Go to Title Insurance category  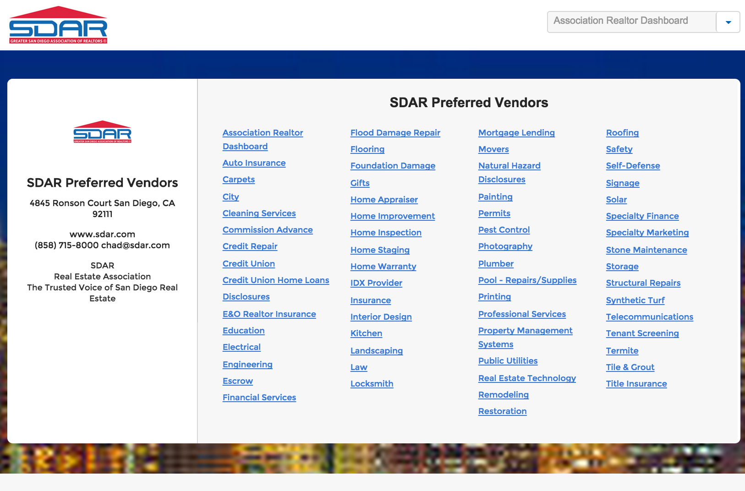pos(636,384)
